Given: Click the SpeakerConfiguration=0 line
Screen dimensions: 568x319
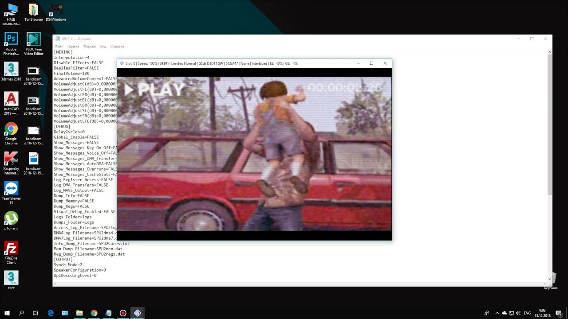Looking at the screenshot, I should [80, 270].
